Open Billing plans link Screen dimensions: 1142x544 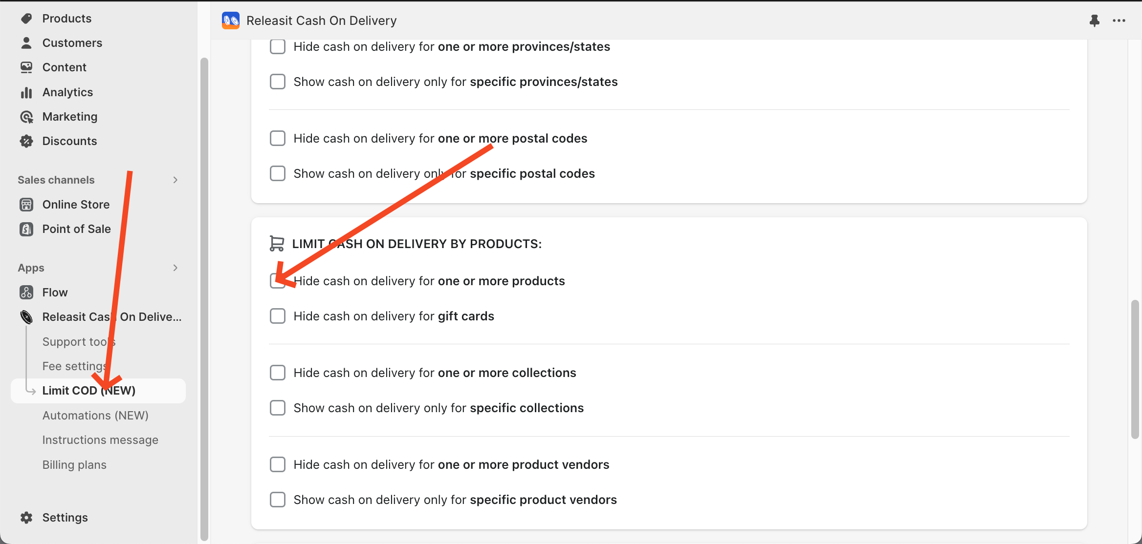point(74,465)
